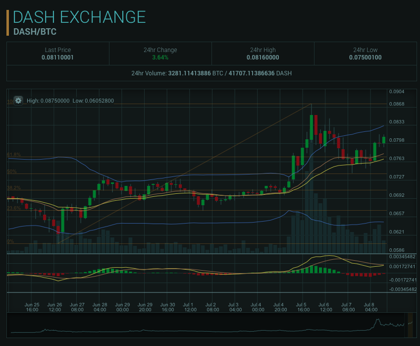Select the DASH/BTC pair label
The image size is (420, 346).
[35, 32]
